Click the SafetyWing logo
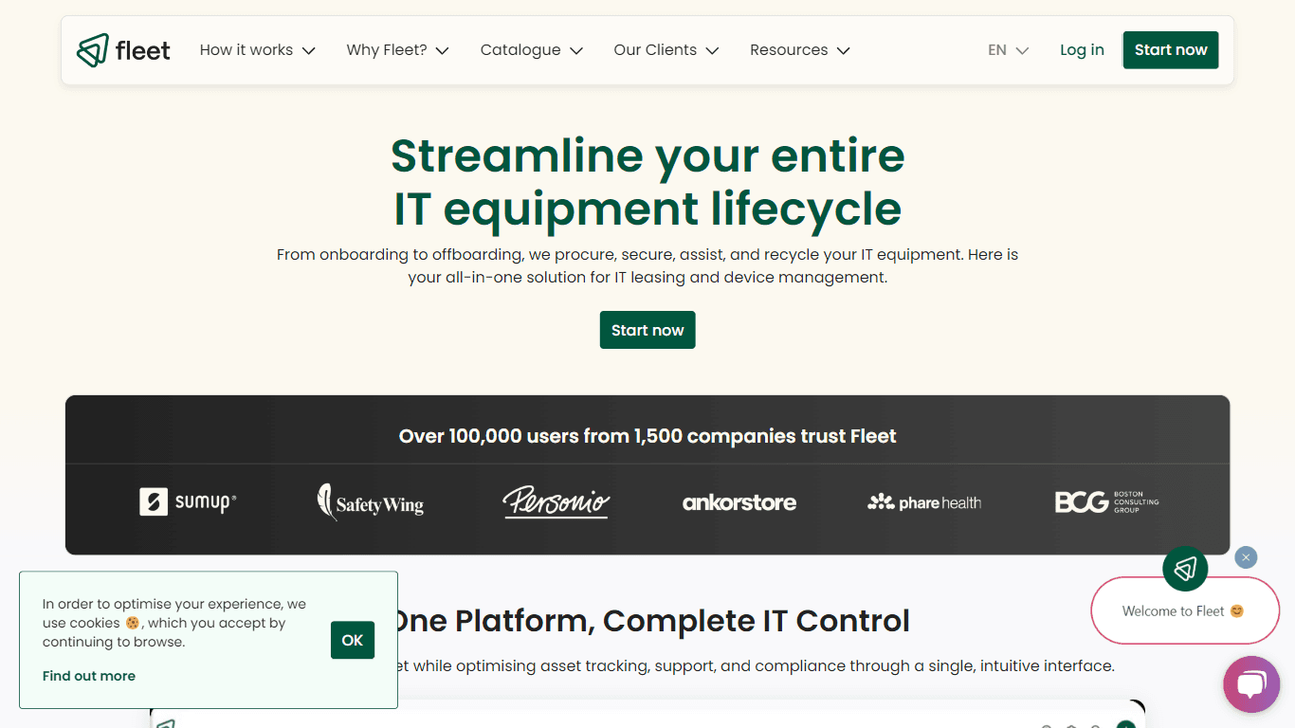Screen dimensions: 1295x728 (x=370, y=502)
